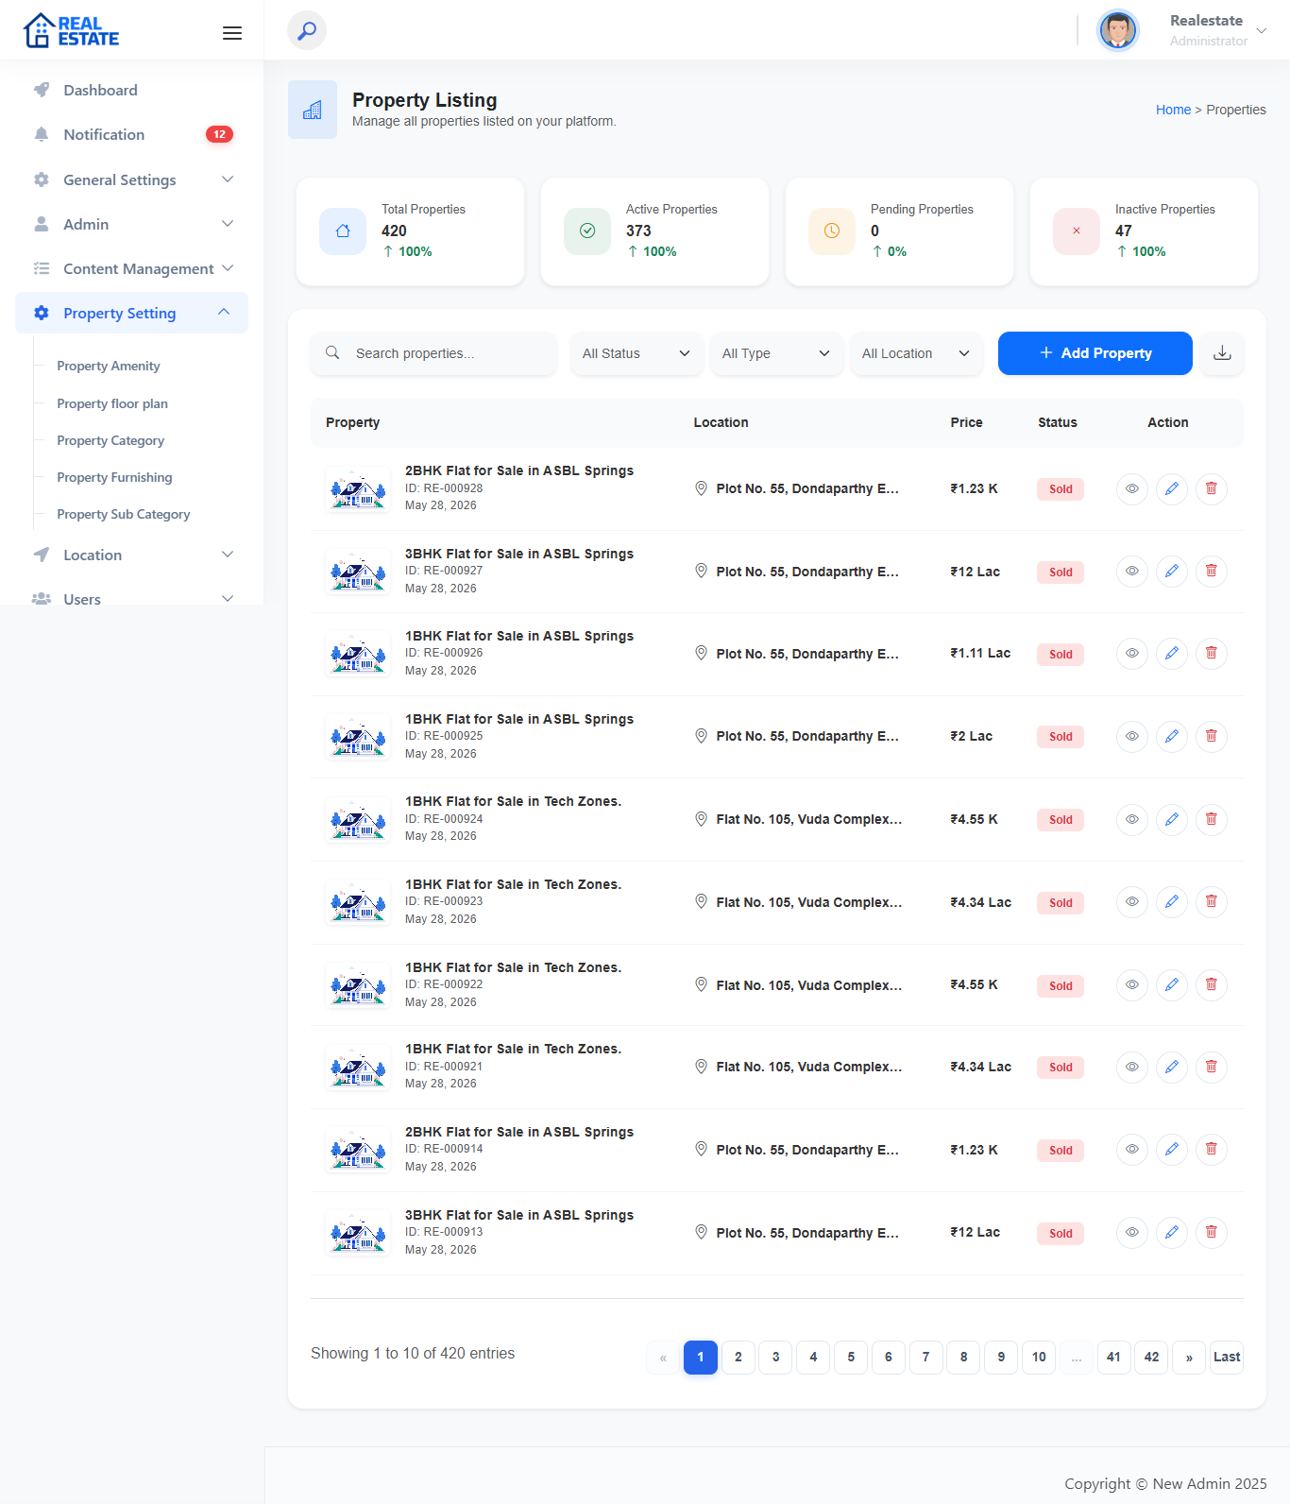The height and width of the screenshot is (1504, 1290).
Task: View property RE-000921 via eye icon
Action: coord(1132,1067)
